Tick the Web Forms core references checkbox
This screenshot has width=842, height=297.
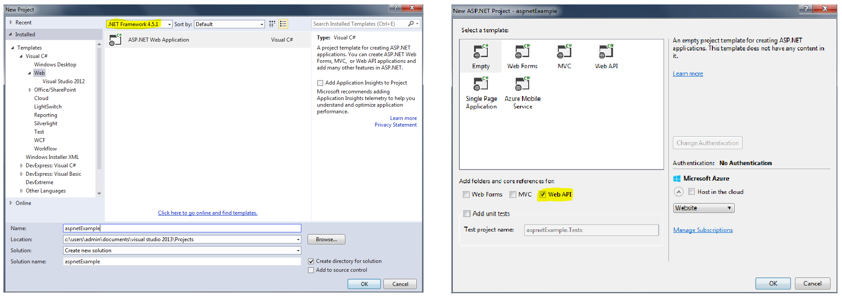[x=466, y=194]
